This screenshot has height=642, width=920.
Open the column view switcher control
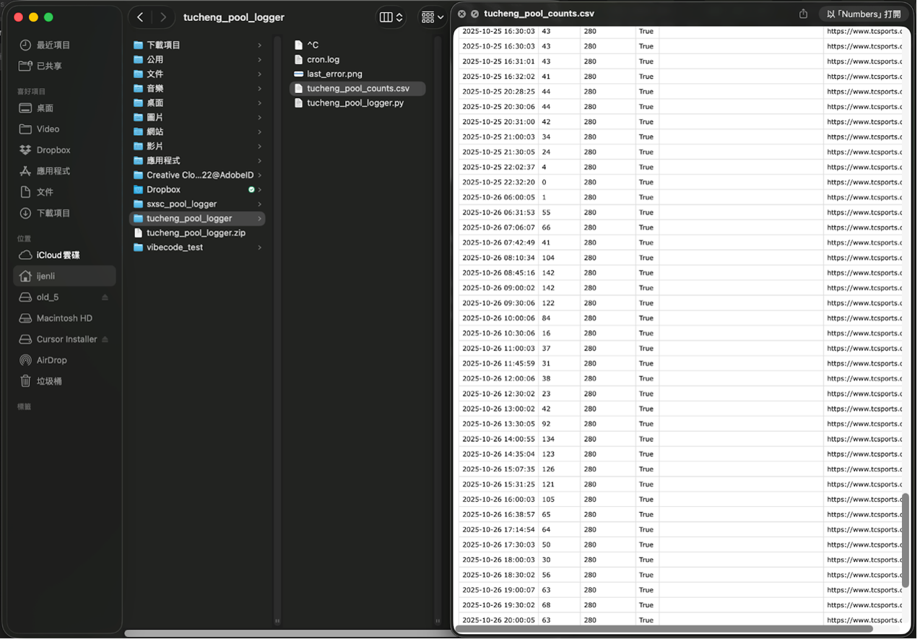point(391,17)
